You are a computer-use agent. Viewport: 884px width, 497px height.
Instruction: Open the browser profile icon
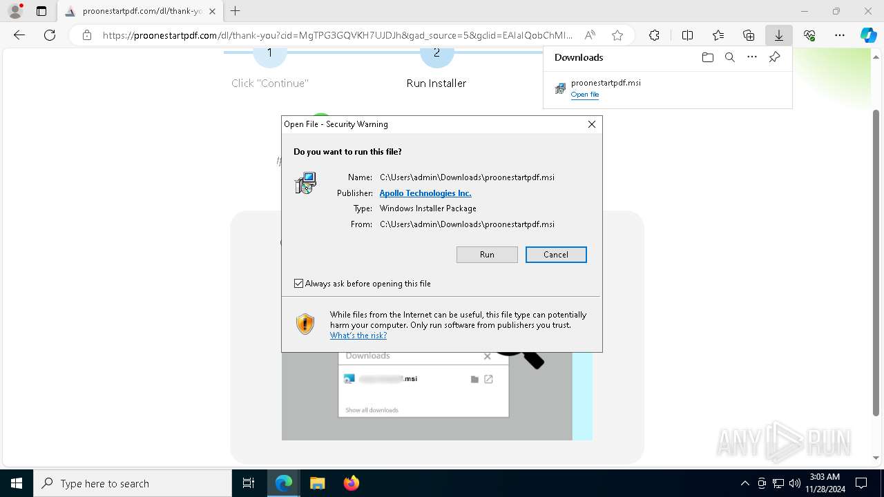pyautogui.click(x=15, y=11)
